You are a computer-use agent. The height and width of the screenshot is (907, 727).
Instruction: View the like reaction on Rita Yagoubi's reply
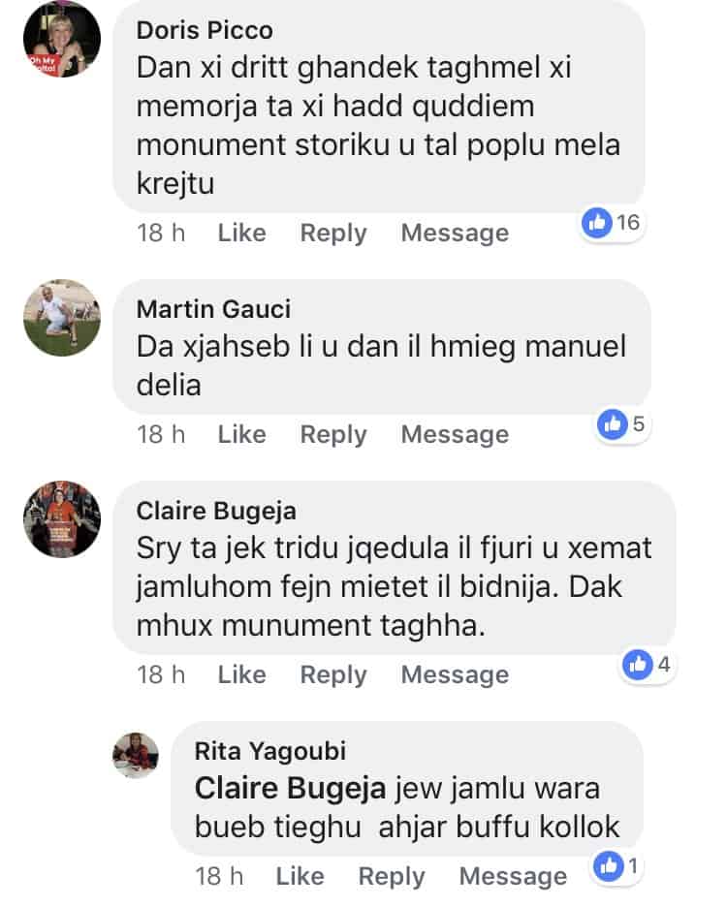click(617, 866)
